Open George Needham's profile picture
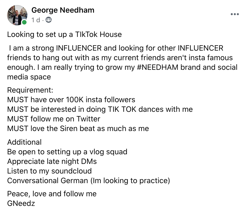 click(17, 15)
